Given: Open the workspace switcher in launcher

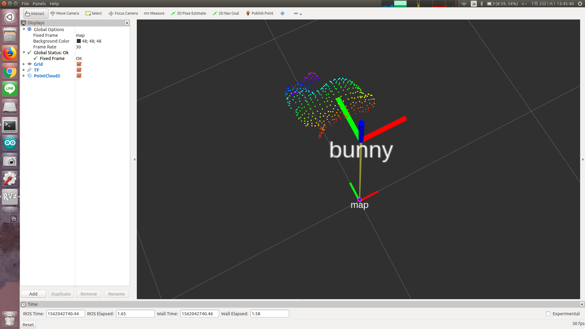Looking at the screenshot, I should [x=10, y=215].
